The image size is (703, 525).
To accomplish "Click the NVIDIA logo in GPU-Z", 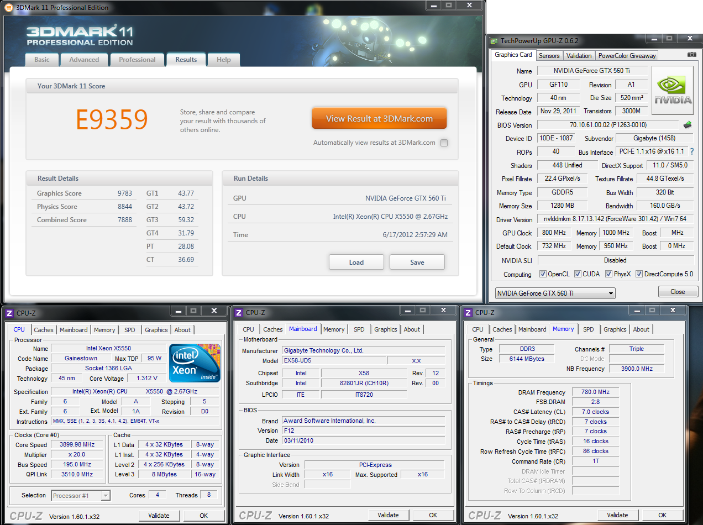I will pos(673,91).
